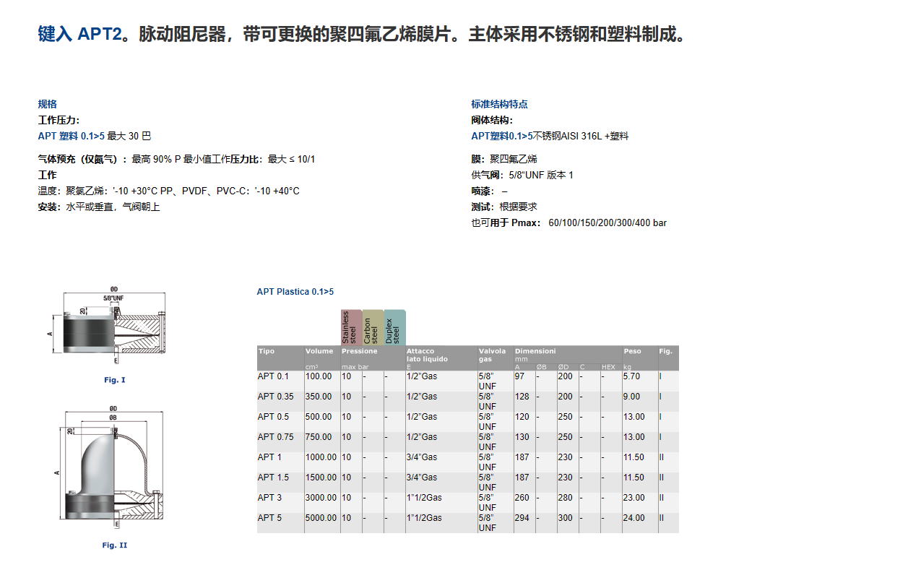Image resolution: width=921 pixels, height=583 pixels.
Task: Select the APT 0.35 row label
Action: click(x=275, y=397)
